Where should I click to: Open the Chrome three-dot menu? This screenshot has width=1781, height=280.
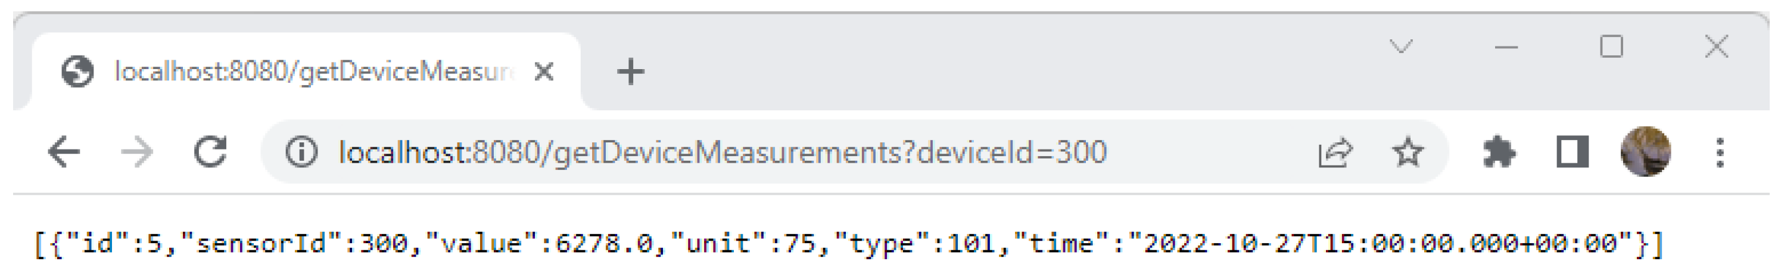(1720, 152)
